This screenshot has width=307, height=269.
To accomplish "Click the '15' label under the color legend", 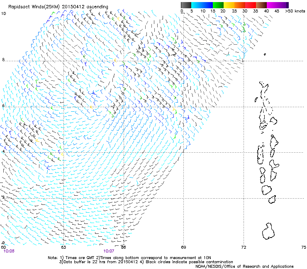I will click(213, 11).
